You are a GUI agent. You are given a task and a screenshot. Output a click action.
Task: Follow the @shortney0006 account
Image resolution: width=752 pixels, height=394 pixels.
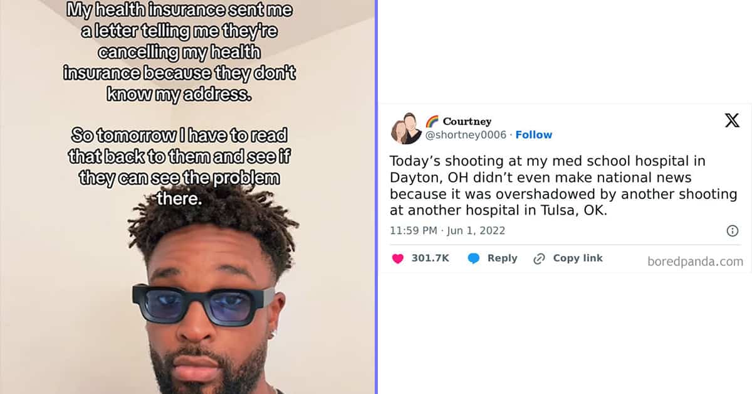click(534, 135)
